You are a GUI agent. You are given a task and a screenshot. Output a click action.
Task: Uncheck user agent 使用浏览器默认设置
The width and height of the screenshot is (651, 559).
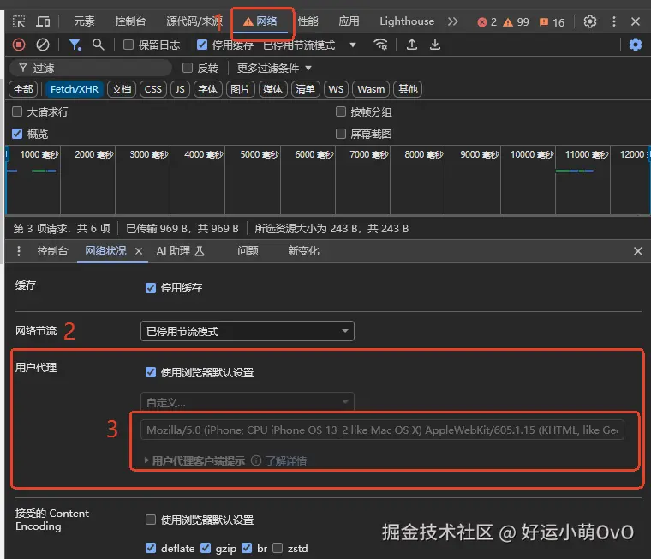(150, 372)
